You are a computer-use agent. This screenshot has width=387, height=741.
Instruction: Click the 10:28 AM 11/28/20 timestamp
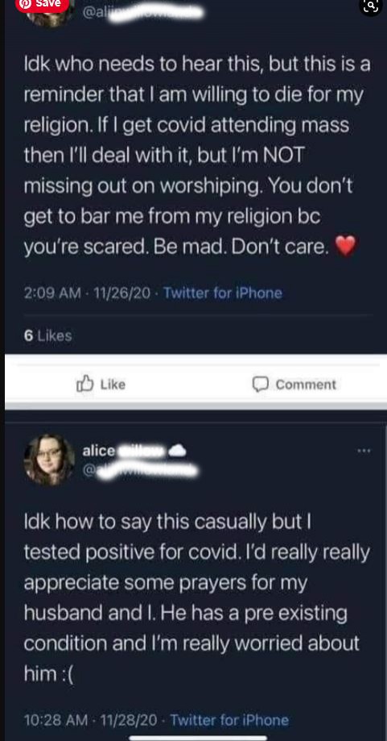pos(90,720)
